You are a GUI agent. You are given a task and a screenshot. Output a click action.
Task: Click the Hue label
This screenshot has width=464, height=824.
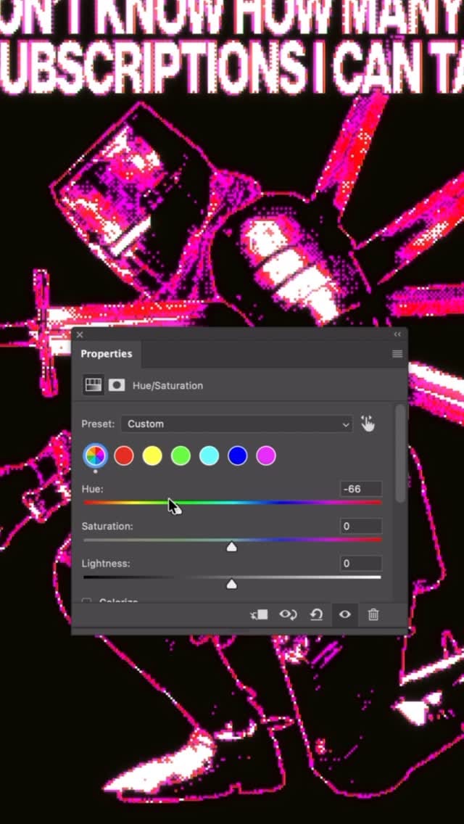[x=93, y=489]
